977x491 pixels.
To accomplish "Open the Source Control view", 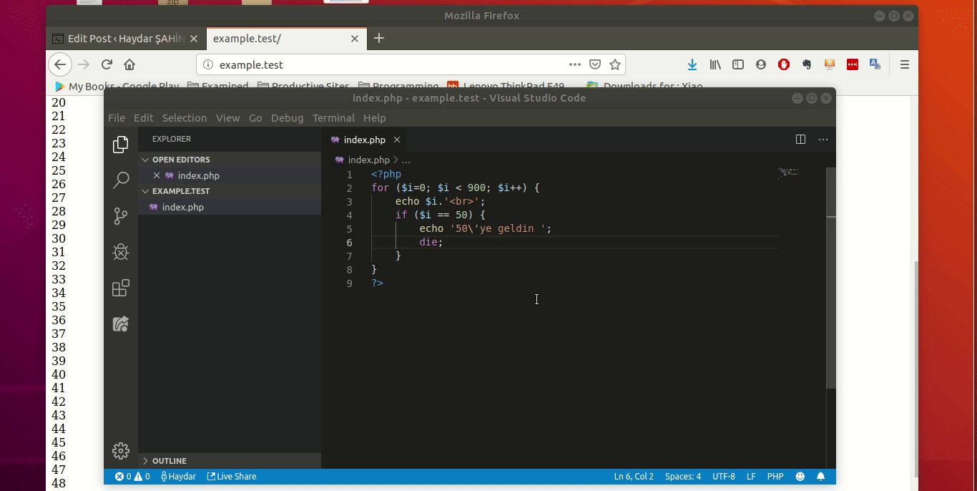I will coord(121,215).
